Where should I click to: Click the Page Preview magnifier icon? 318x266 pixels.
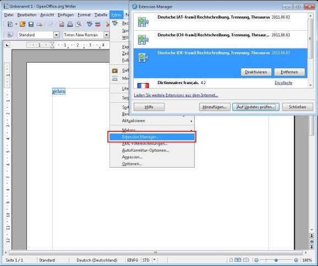point(79,24)
